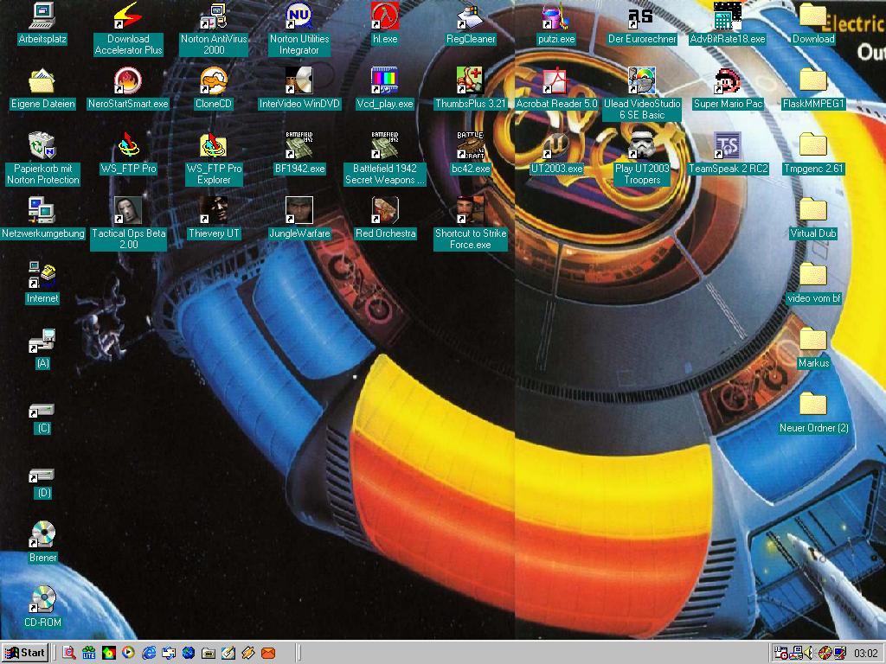The height and width of the screenshot is (664, 886).
Task: Click the Start button
Action: click(x=26, y=653)
